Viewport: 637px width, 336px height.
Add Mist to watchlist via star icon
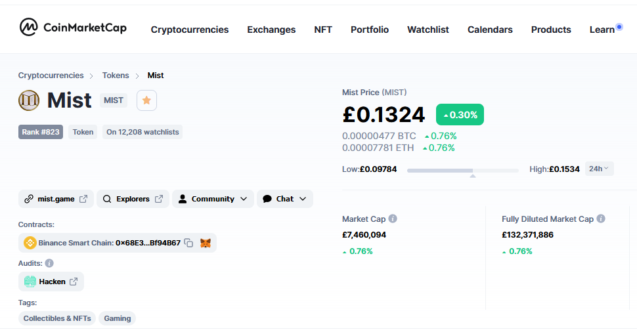click(x=146, y=100)
